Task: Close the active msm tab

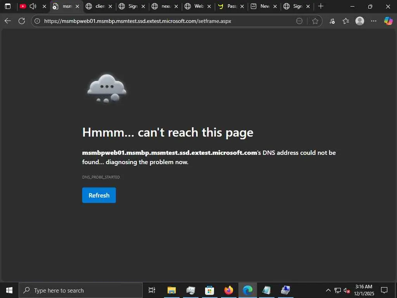Action: tap(78, 6)
